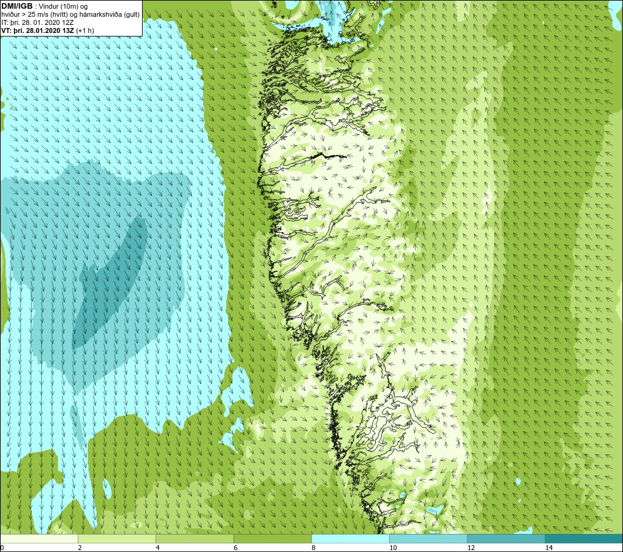Click the 'hviður > 25 m/s' legend line
This screenshot has width=623, height=552.
(x=70, y=15)
